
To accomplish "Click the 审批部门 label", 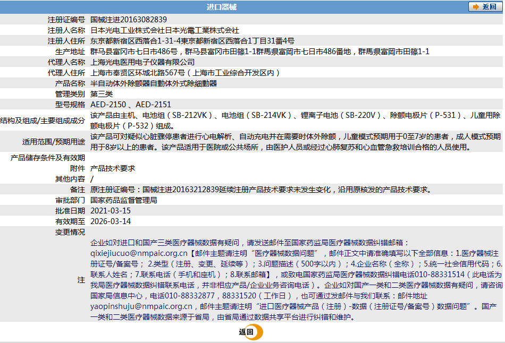I will click(x=70, y=200).
